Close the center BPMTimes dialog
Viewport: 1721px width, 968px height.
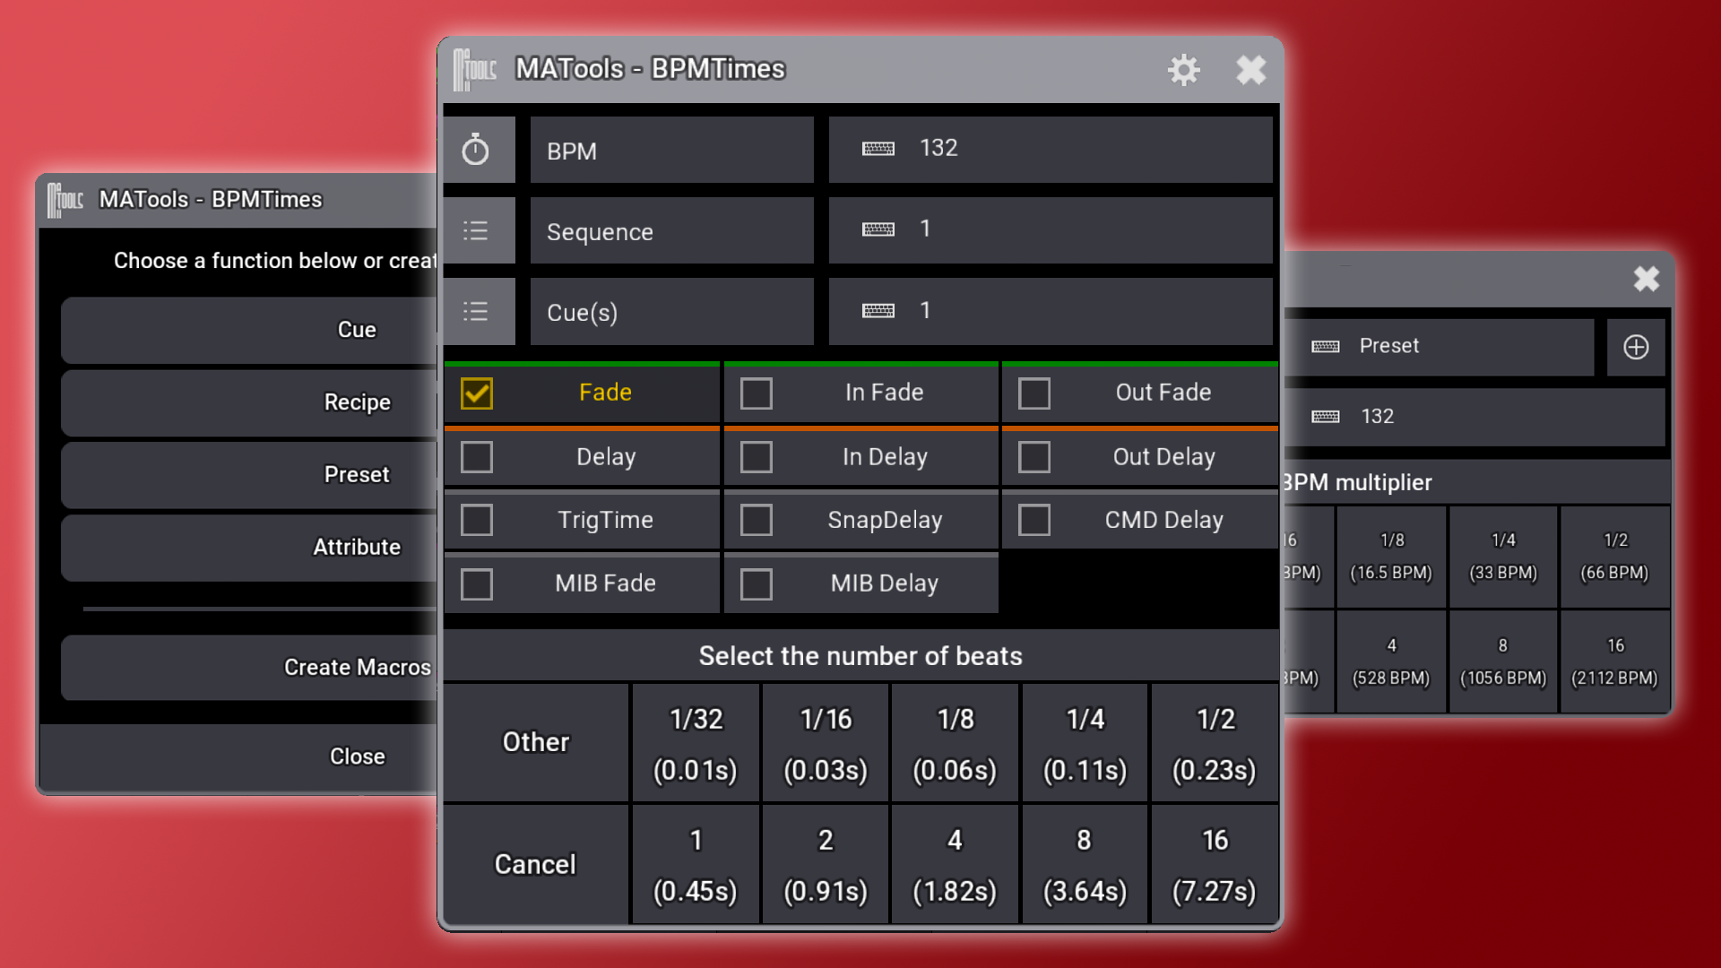(x=1250, y=70)
